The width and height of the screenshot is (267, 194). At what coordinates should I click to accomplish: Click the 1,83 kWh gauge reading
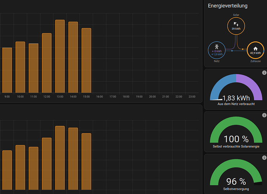click(236, 99)
